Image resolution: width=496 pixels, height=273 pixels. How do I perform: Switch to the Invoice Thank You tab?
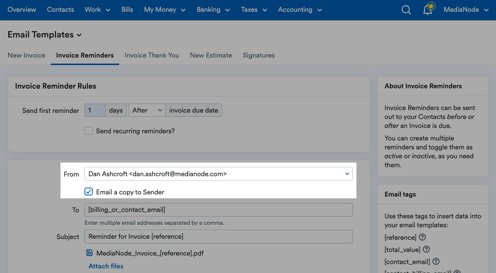pyautogui.click(x=152, y=55)
